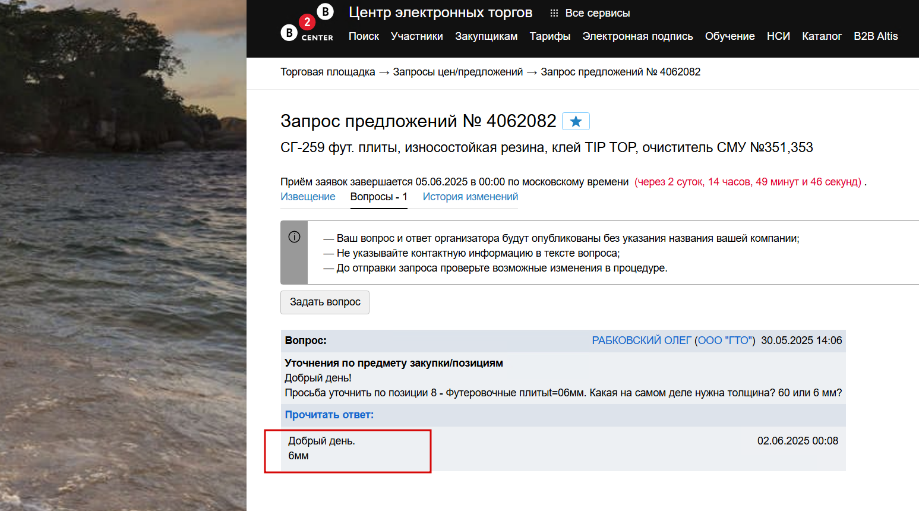The image size is (919, 511).
Task: Select the Обучение menu item
Action: click(729, 36)
